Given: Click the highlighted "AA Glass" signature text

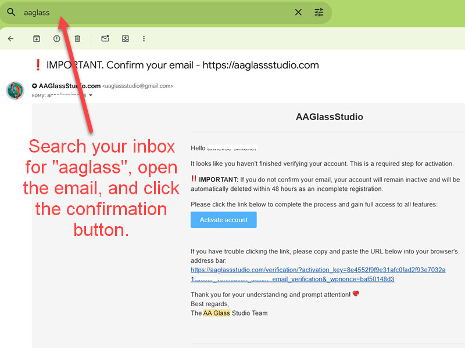Looking at the screenshot, I should point(216,313).
